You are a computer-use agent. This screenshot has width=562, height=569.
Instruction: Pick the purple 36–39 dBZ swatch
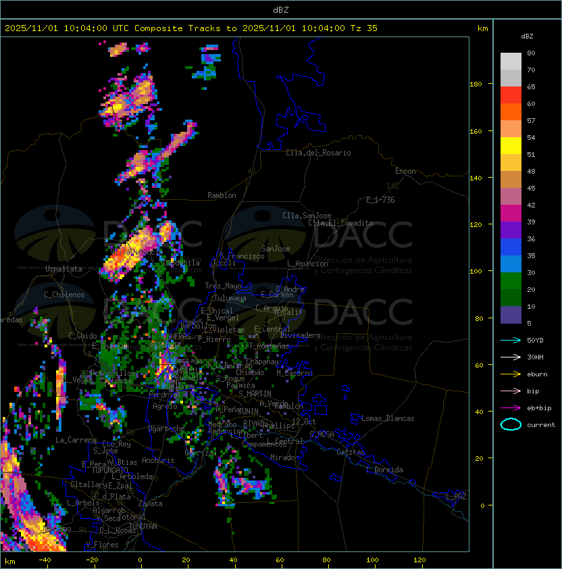click(x=511, y=230)
